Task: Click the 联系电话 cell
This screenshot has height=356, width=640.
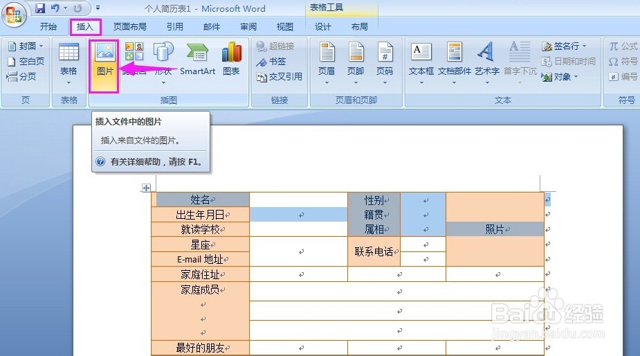Action: click(x=374, y=251)
